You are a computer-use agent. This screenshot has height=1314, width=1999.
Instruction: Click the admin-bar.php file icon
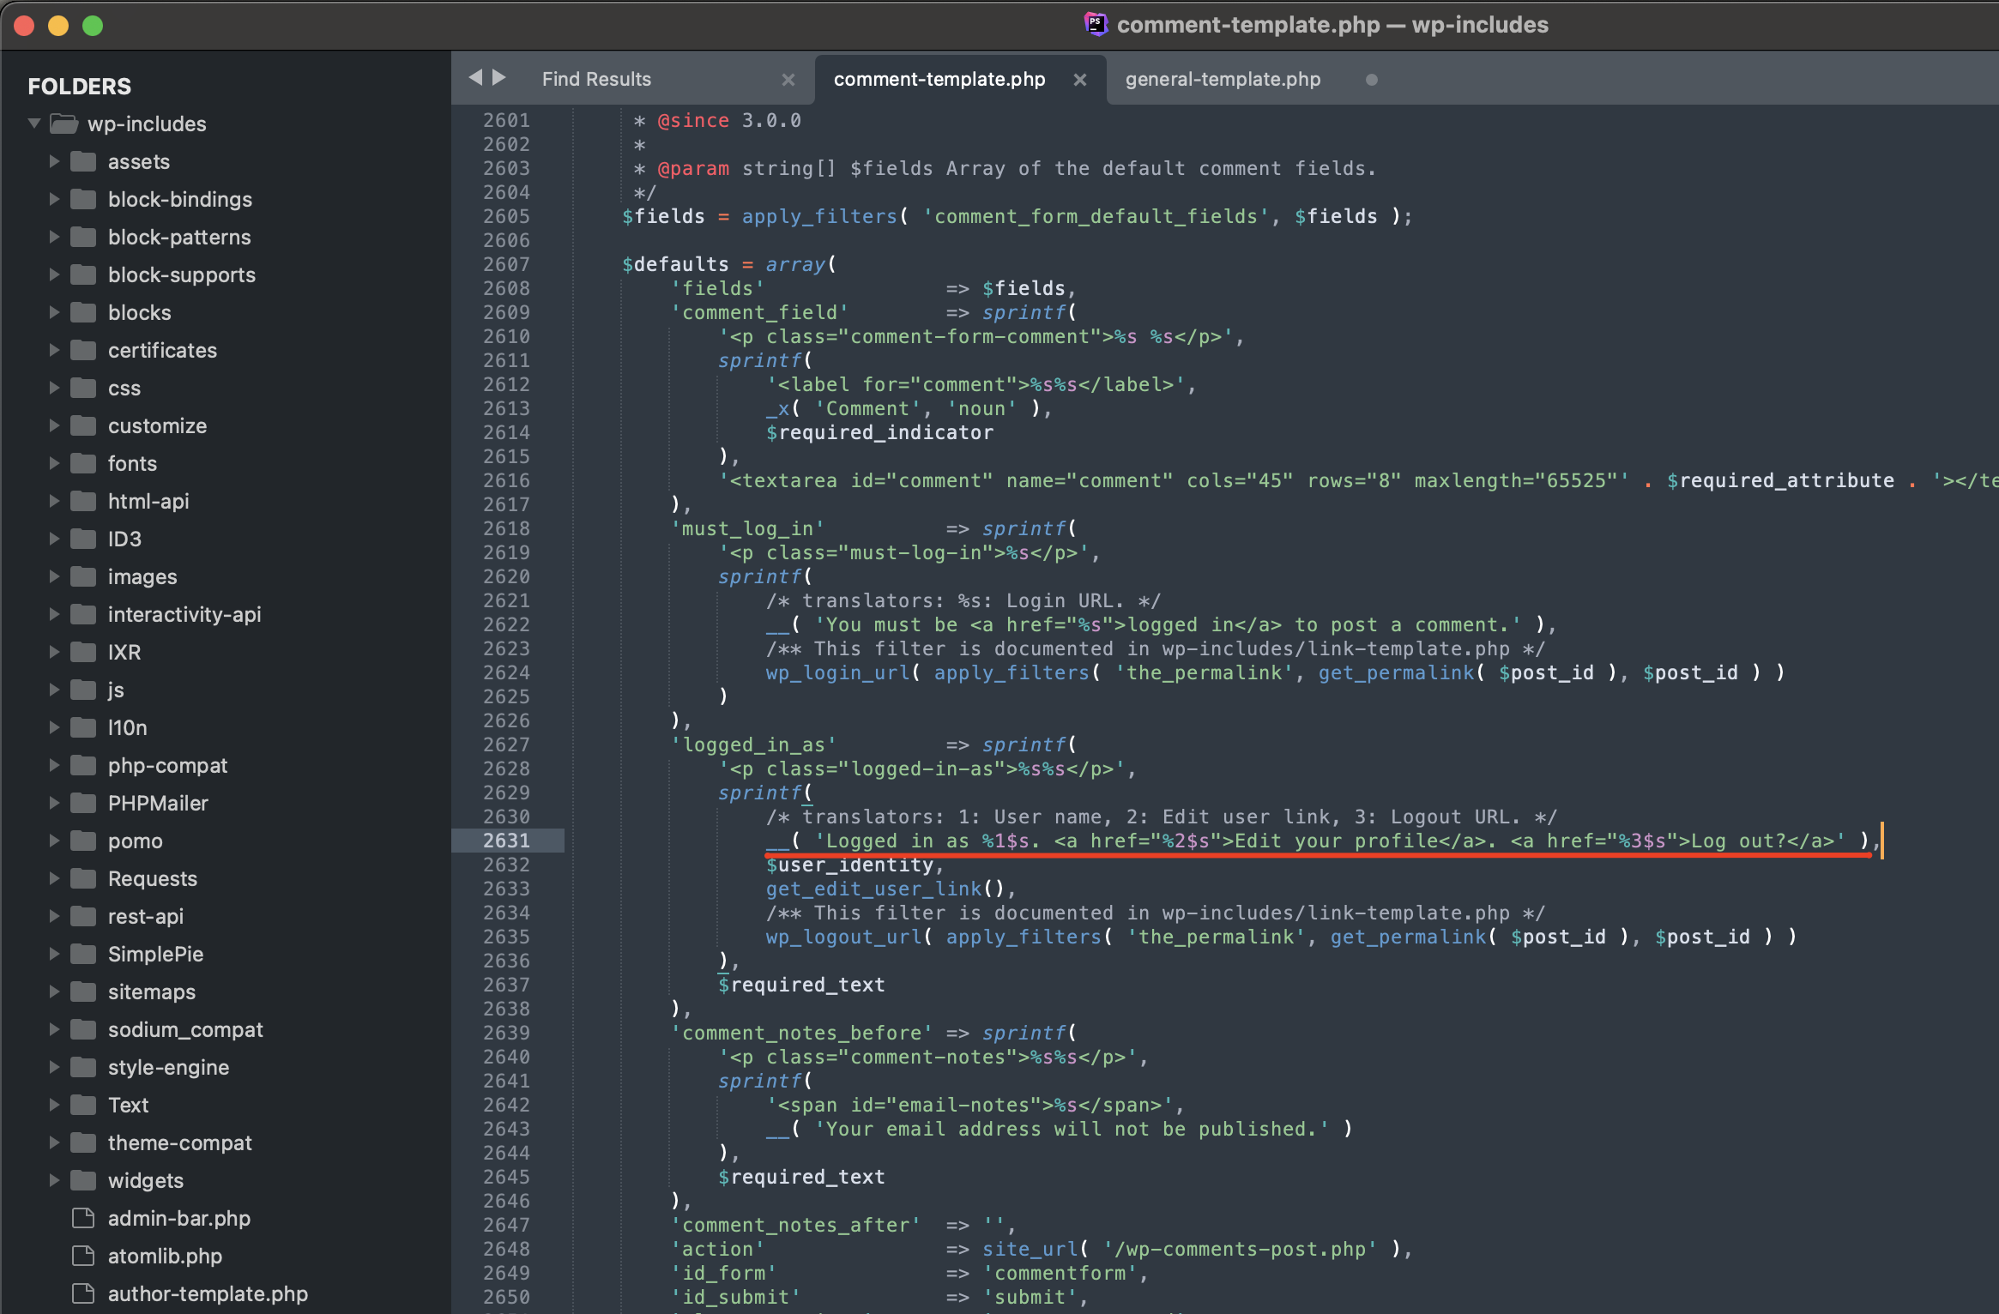(x=83, y=1218)
